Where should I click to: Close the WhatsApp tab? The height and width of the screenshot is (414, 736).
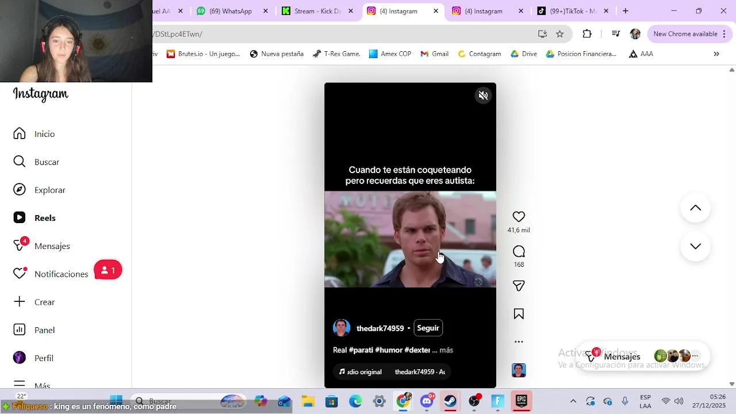266,11
